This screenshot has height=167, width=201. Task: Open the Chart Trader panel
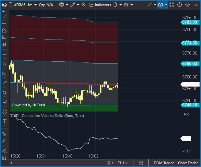pos(188,163)
